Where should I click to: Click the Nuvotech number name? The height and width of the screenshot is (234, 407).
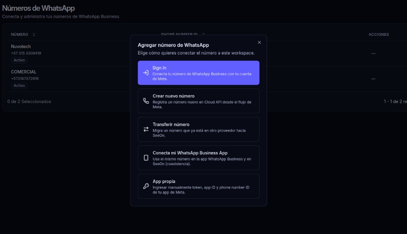click(21, 46)
